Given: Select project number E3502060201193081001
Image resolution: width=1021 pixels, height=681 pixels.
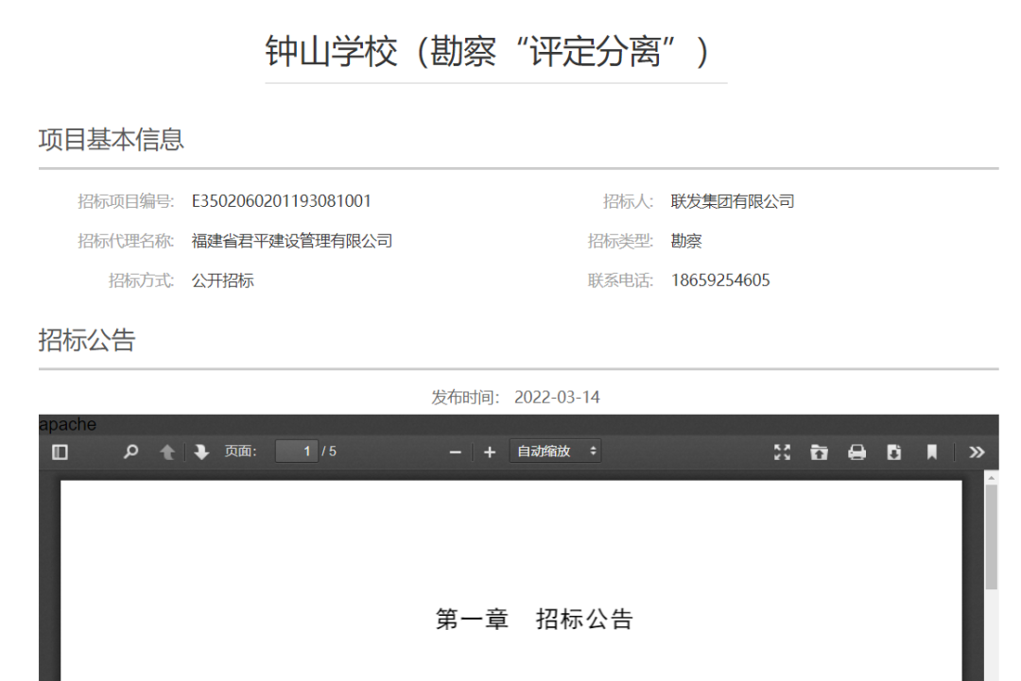Looking at the screenshot, I should 282,201.
